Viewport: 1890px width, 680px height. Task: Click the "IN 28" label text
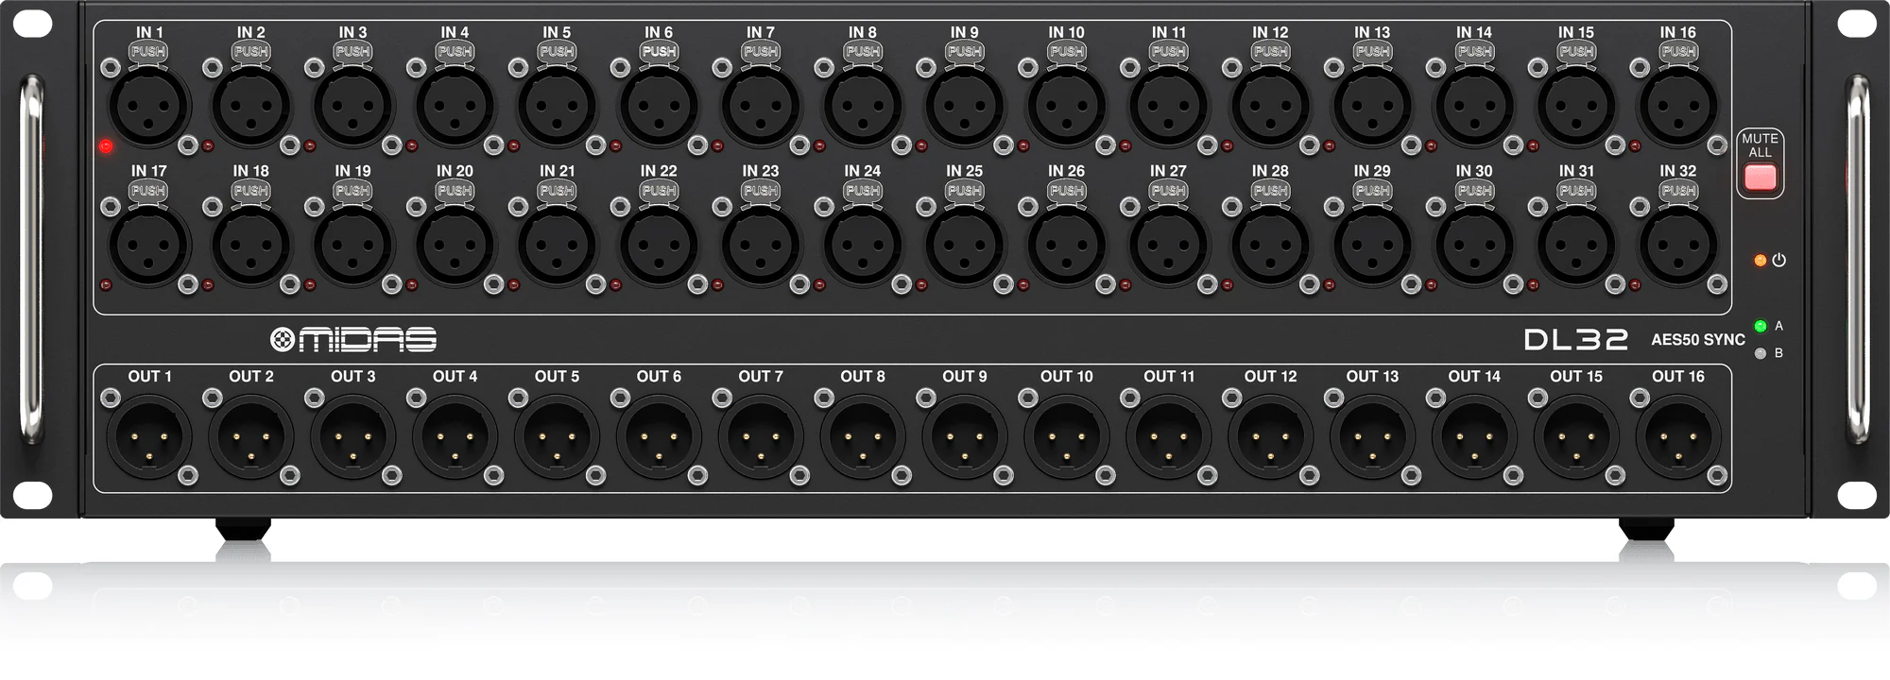[x=1270, y=171]
